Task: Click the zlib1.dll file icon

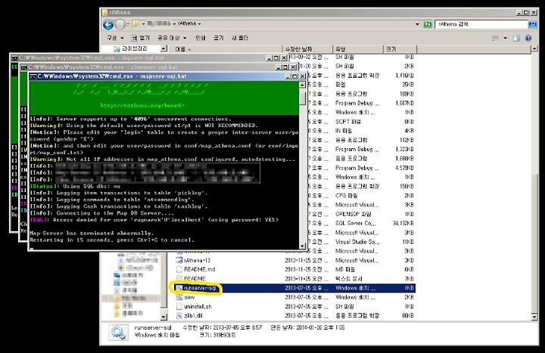Action: click(x=179, y=315)
